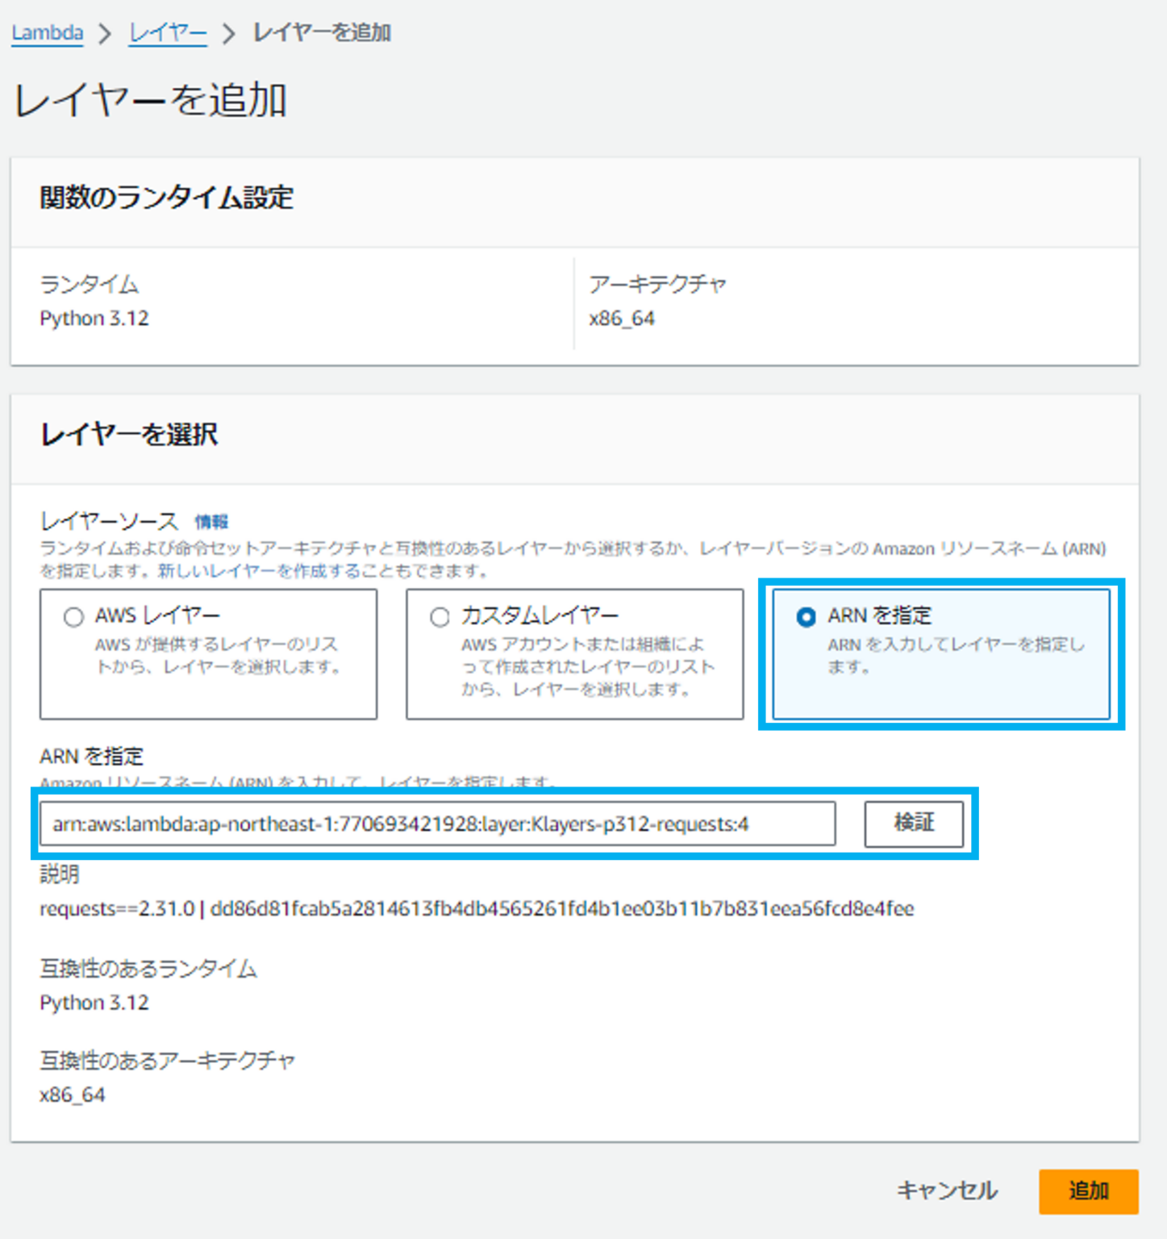The height and width of the screenshot is (1239, 1167).
Task: Click the chevron after the Lambda breadcrumb
Action: click(x=105, y=34)
